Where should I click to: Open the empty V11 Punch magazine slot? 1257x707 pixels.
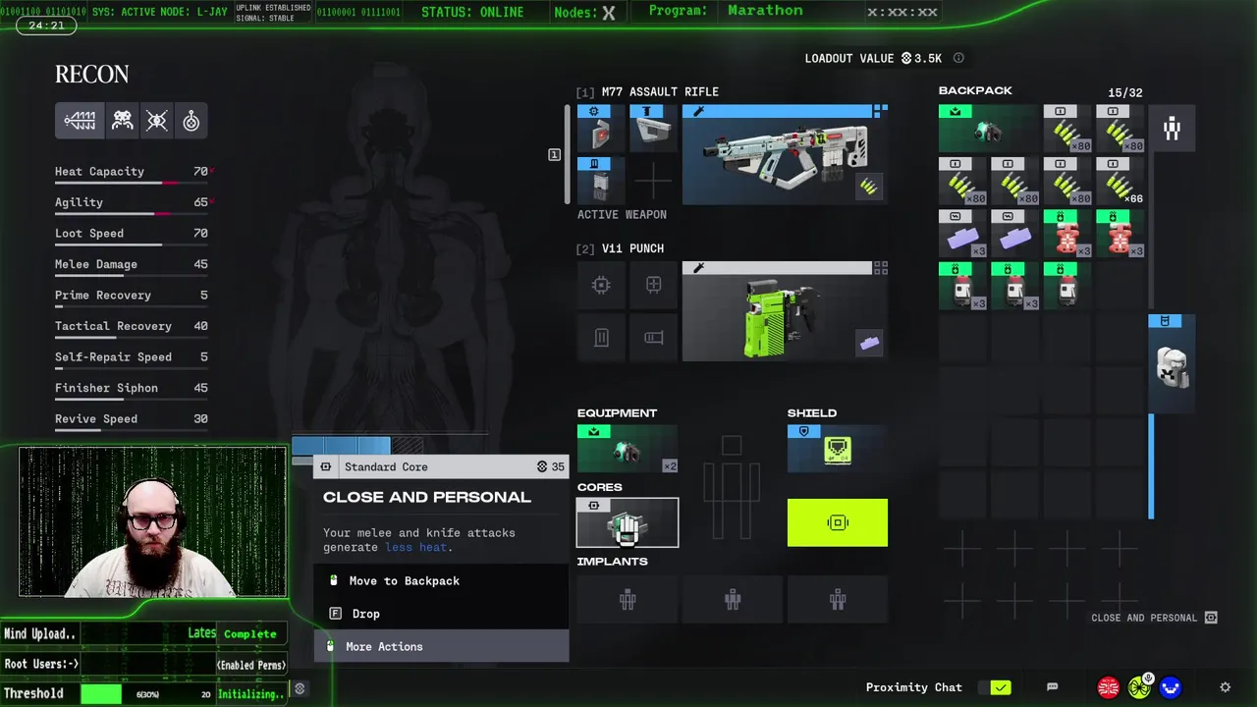[601, 338]
